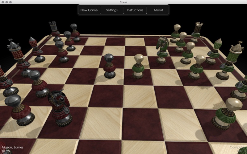Select the red knight piece
Screen dimensions: 247x154
pos(60,108)
